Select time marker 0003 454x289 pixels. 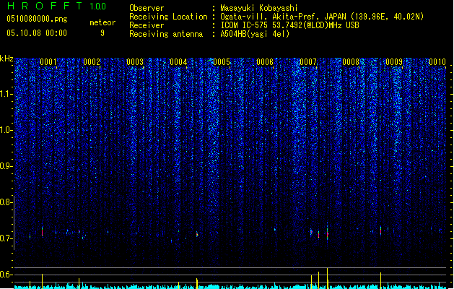pyautogui.click(x=135, y=61)
